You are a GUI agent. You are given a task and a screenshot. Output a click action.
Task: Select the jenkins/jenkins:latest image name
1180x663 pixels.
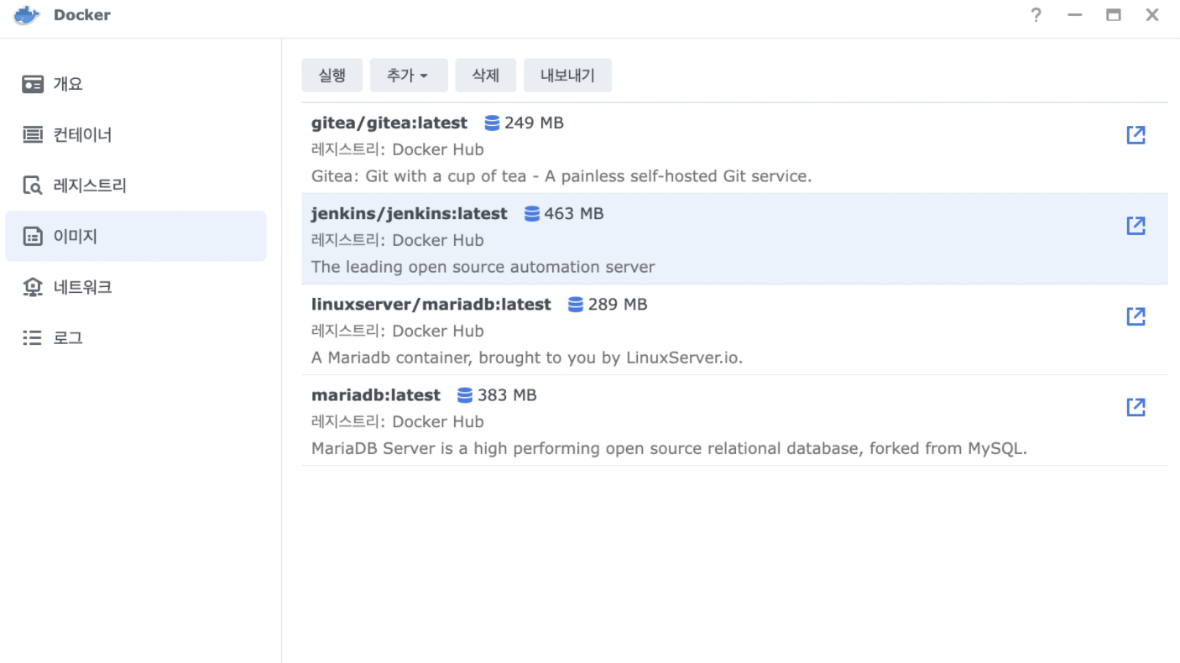pos(410,214)
